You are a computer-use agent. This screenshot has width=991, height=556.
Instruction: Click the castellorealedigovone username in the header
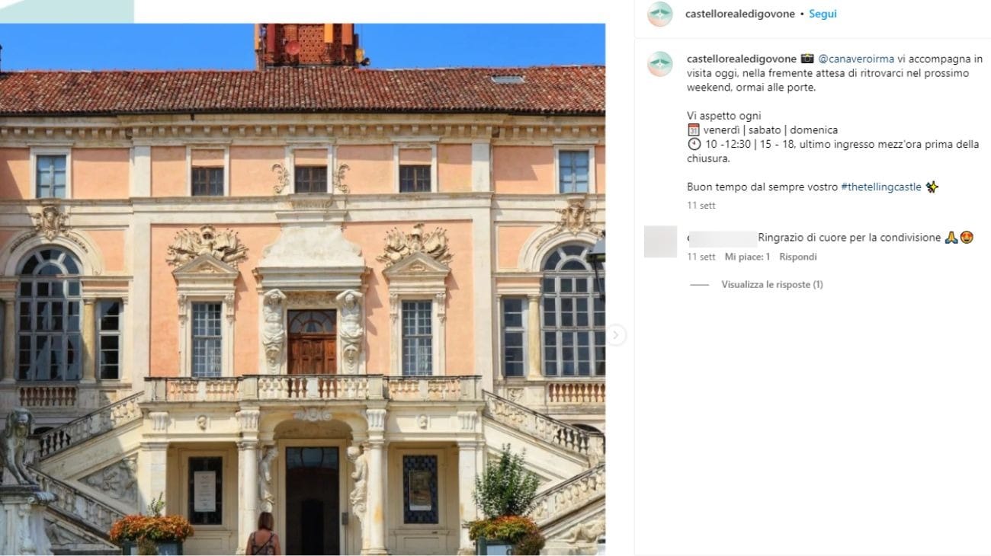coord(740,14)
